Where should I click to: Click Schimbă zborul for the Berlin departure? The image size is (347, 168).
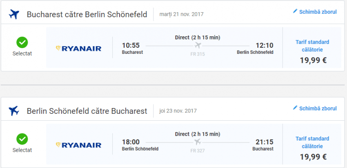pos(318,108)
